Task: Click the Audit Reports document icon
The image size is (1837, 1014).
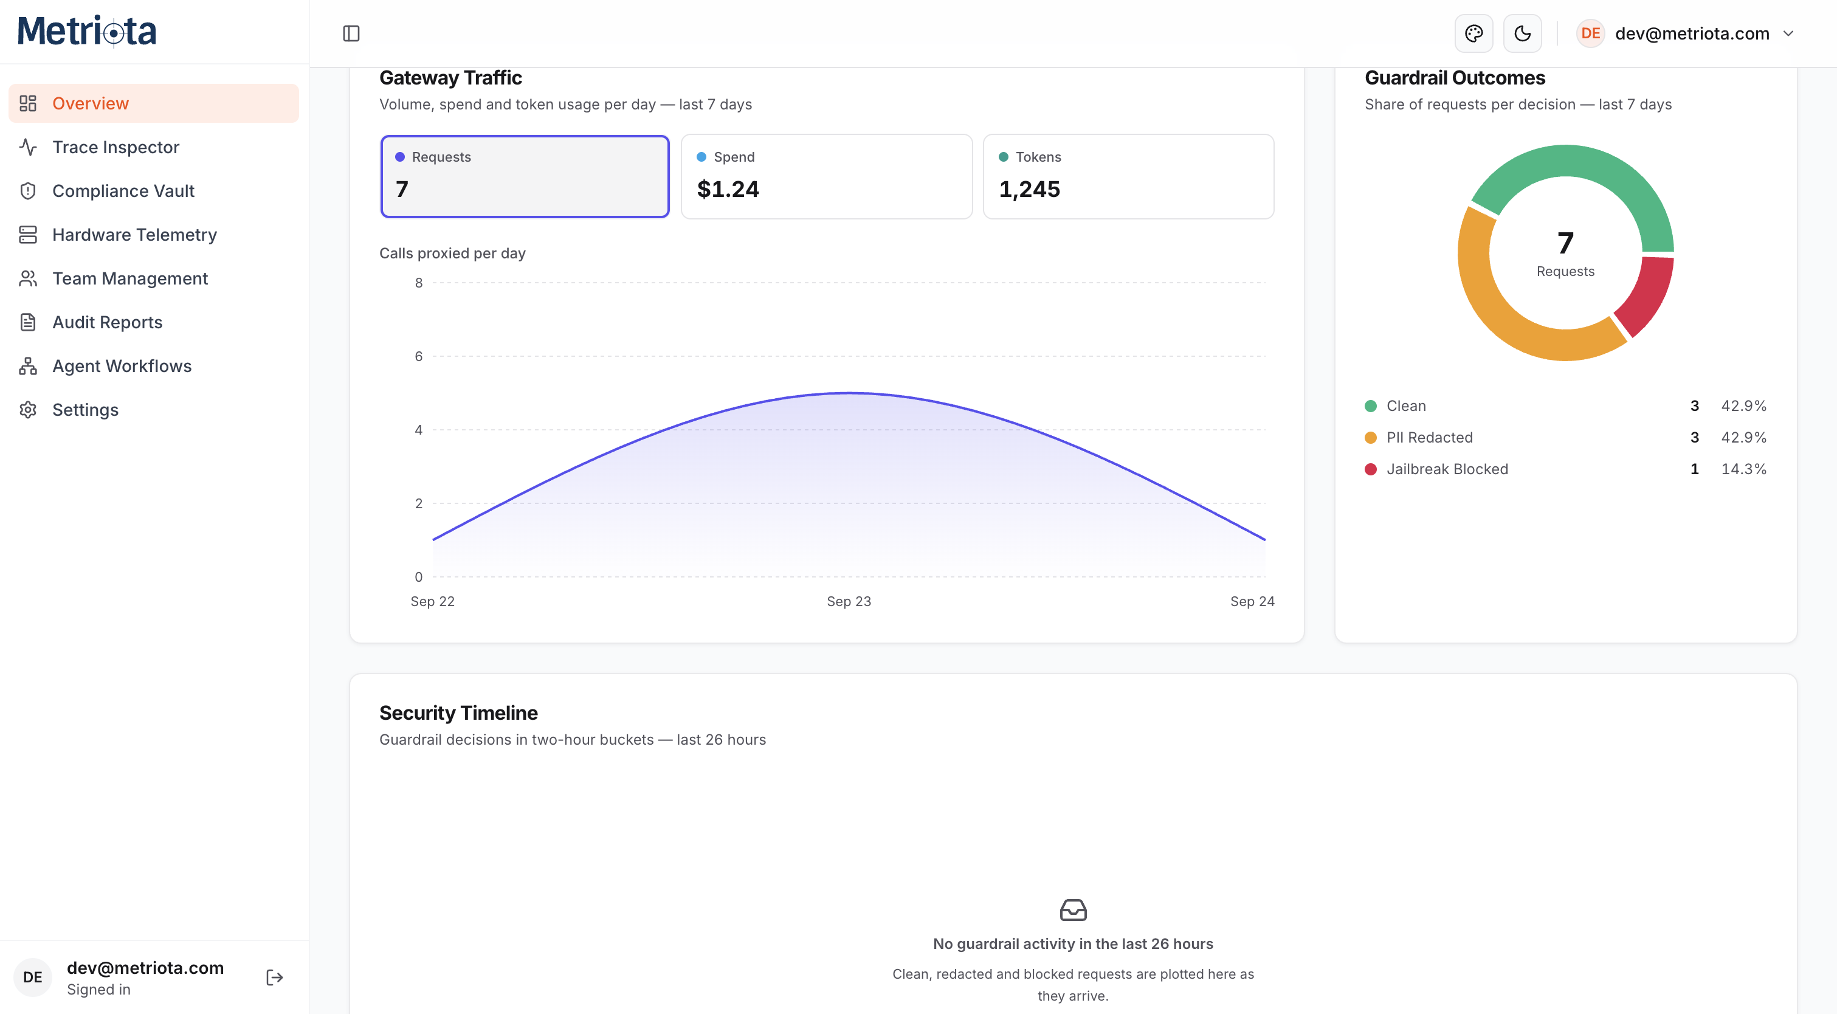Action: tap(28, 322)
